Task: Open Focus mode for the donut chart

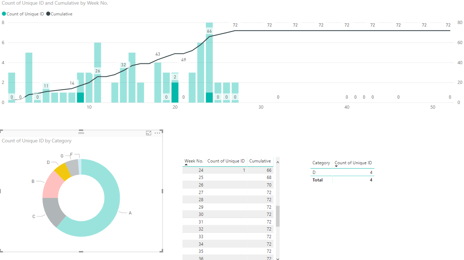Action: (149, 133)
